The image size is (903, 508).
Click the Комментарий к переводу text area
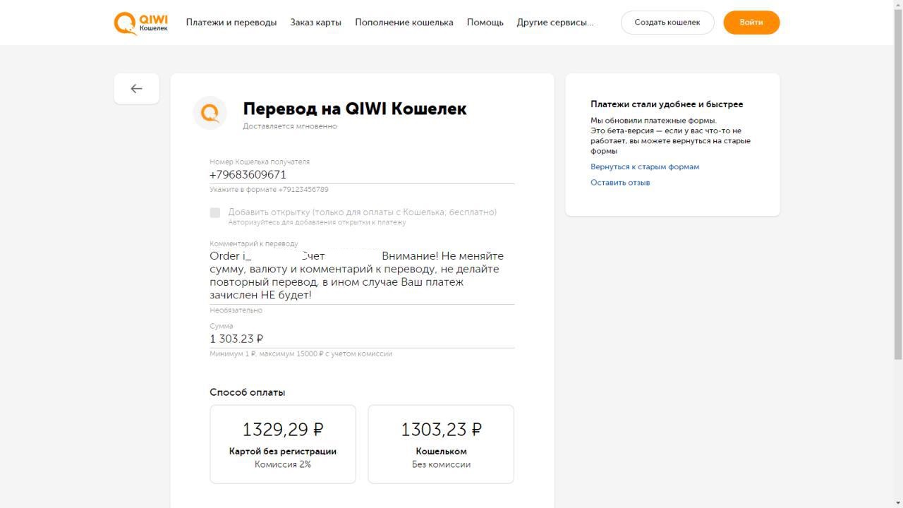362,275
